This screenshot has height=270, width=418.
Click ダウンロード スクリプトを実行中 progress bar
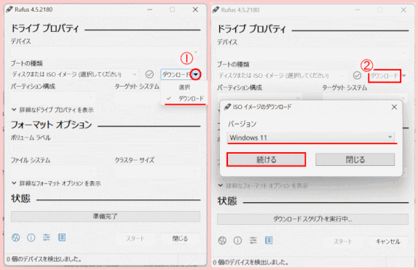coord(312,219)
